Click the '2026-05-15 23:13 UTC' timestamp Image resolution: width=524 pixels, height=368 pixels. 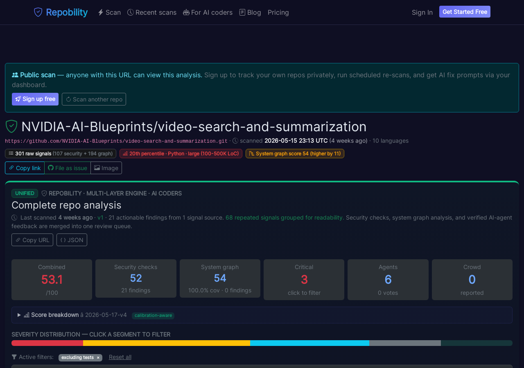point(296,141)
